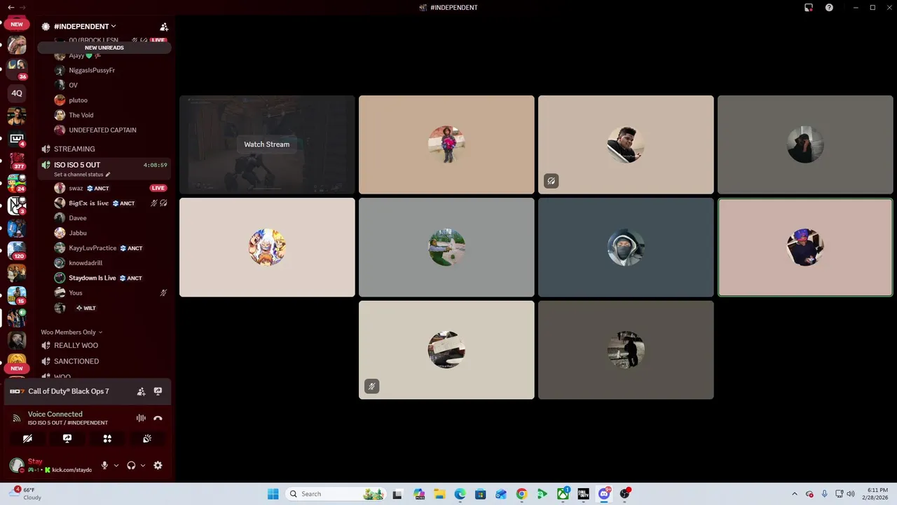Open User Settings gear
This screenshot has height=505, width=897.
point(158,465)
